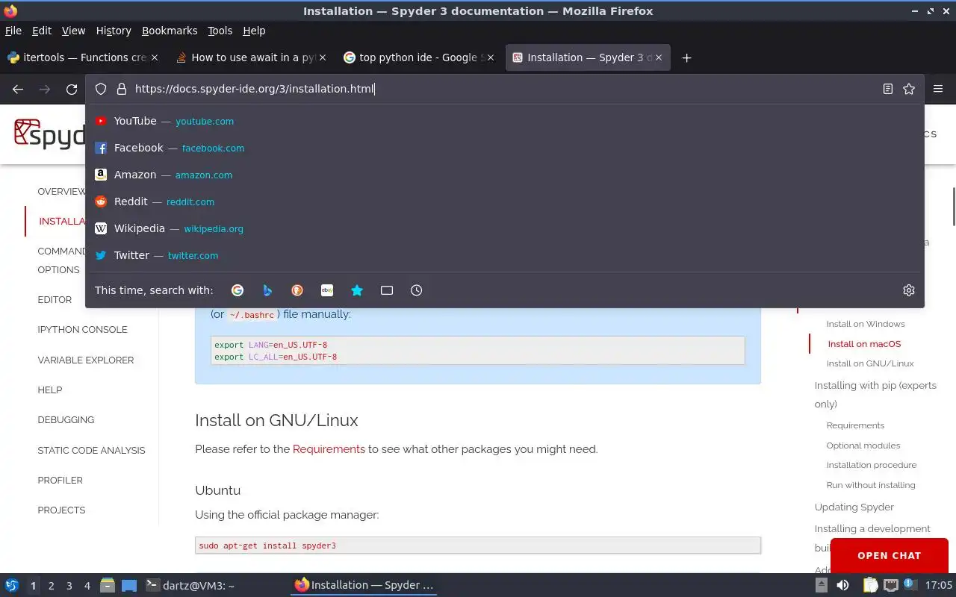Jump to Run without installing in contents
The width and height of the screenshot is (956, 597).
click(x=871, y=485)
